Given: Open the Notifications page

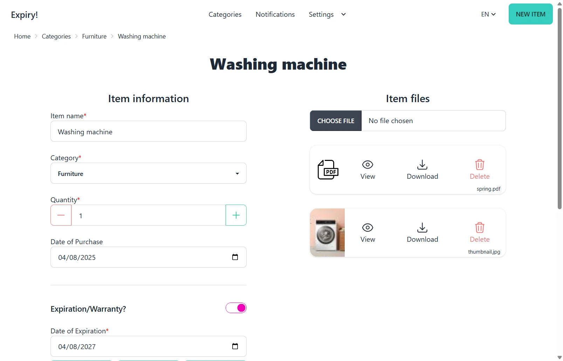Looking at the screenshot, I should (x=275, y=14).
